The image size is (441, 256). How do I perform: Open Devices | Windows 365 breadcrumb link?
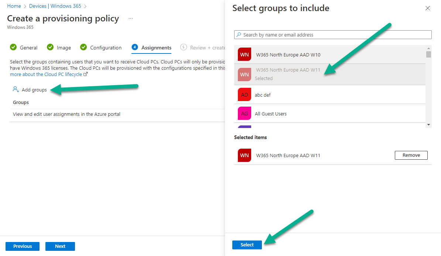point(55,6)
